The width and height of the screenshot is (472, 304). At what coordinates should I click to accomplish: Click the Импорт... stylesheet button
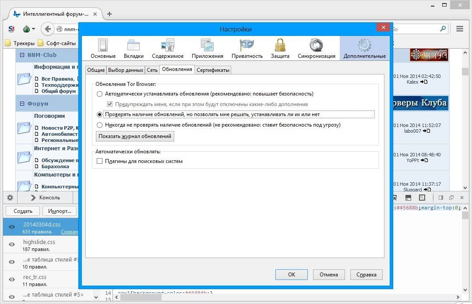(60, 211)
